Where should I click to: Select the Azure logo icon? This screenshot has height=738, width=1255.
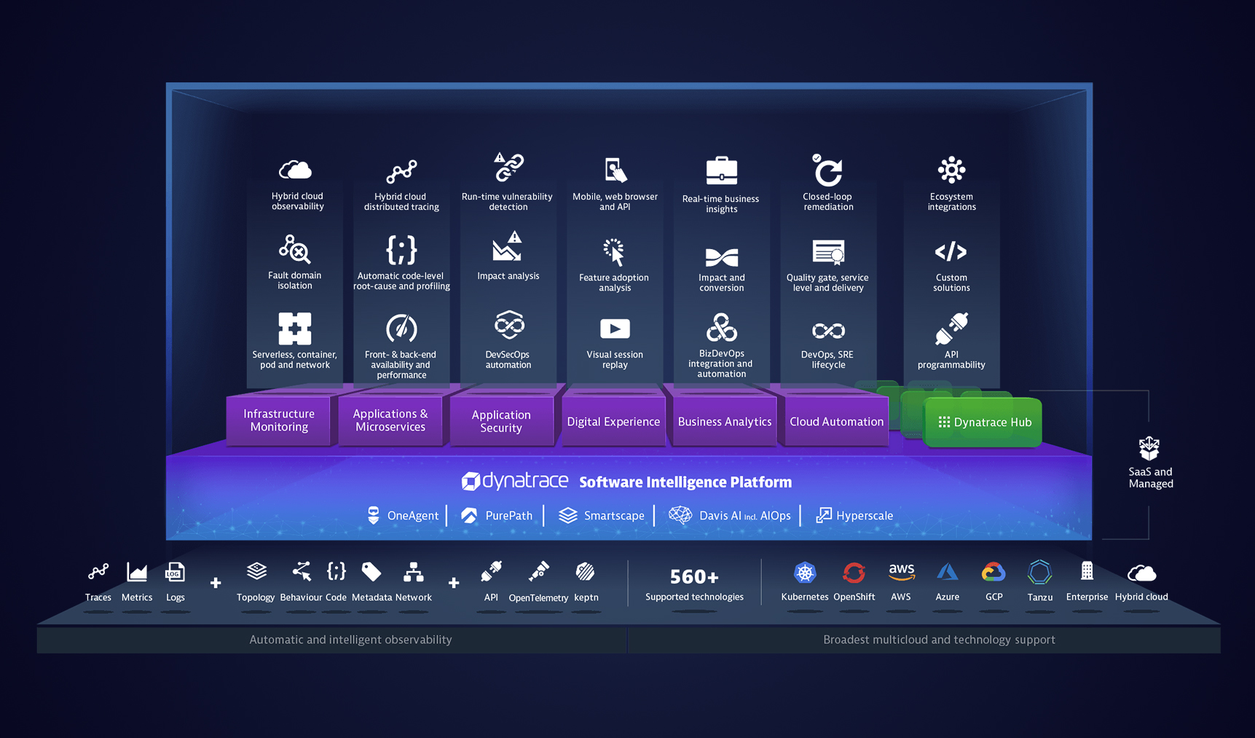tap(947, 573)
